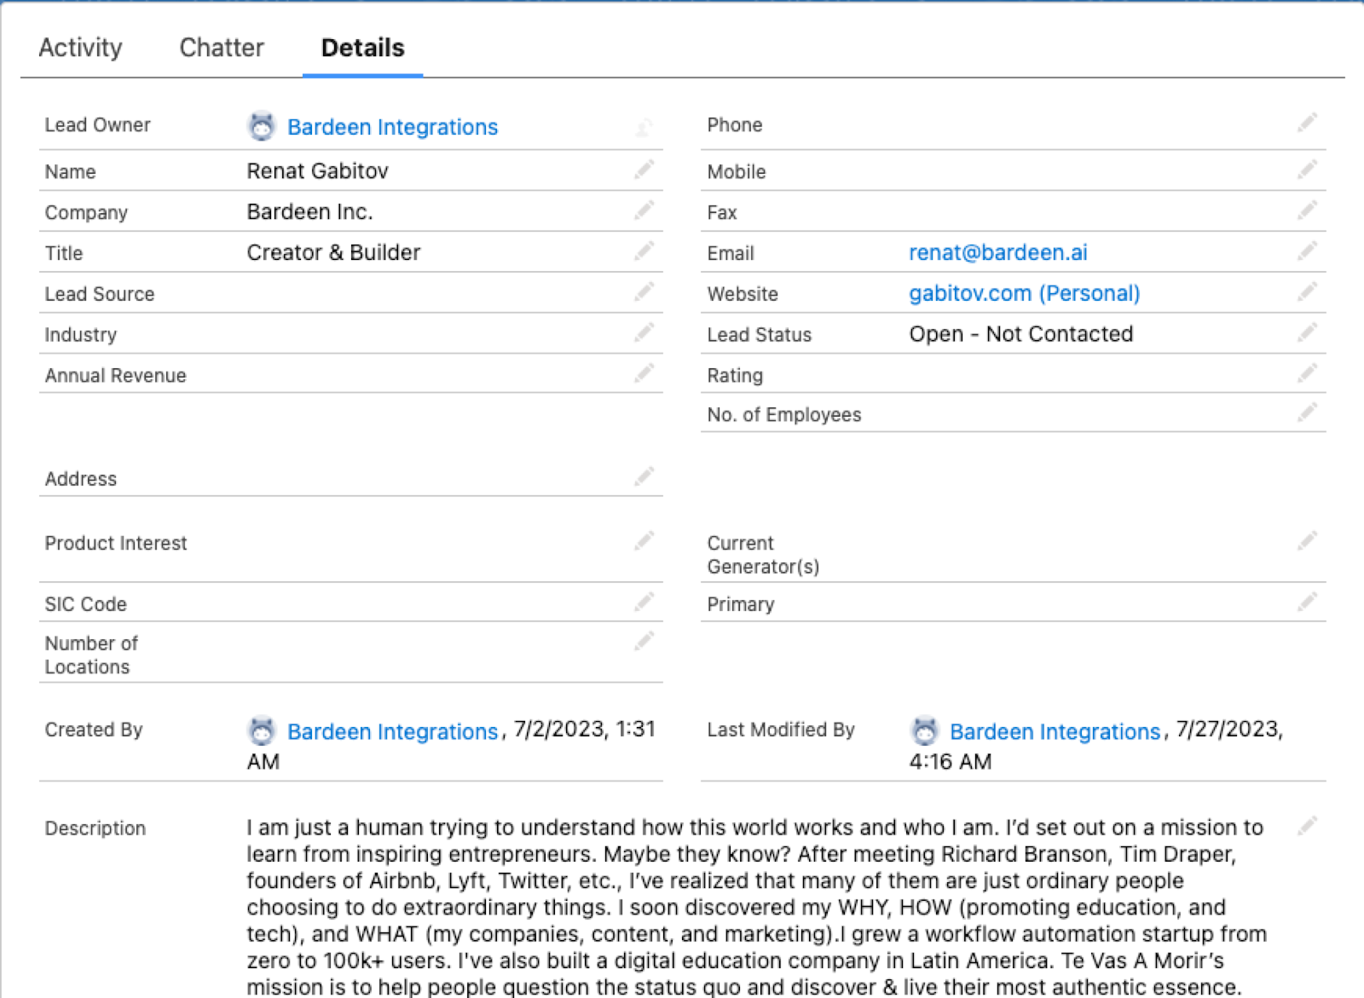This screenshot has height=998, width=1364.
Task: Click the Open - Not Contacted status value
Action: (x=1020, y=334)
